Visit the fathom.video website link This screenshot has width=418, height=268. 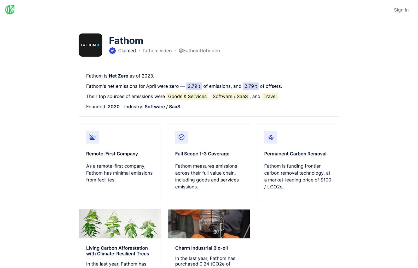(157, 51)
